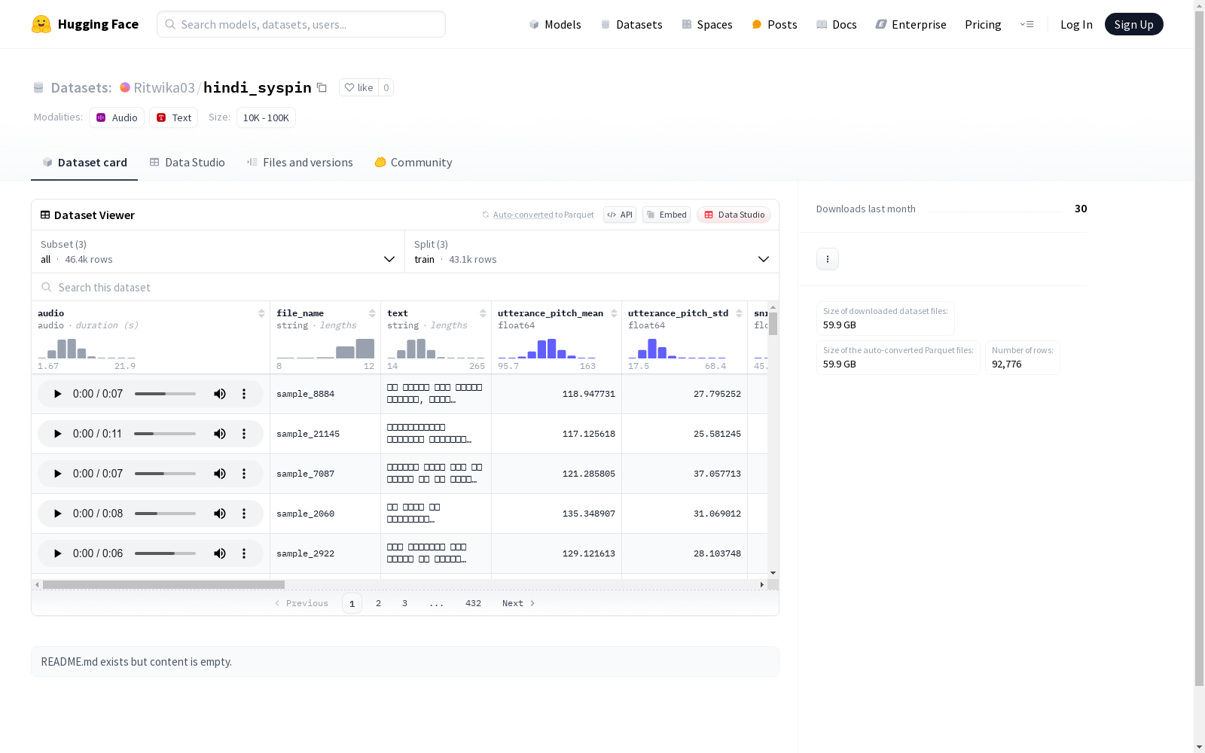Open Models in the top navigation
Viewport: 1205px width, 753px height.
[555, 24]
